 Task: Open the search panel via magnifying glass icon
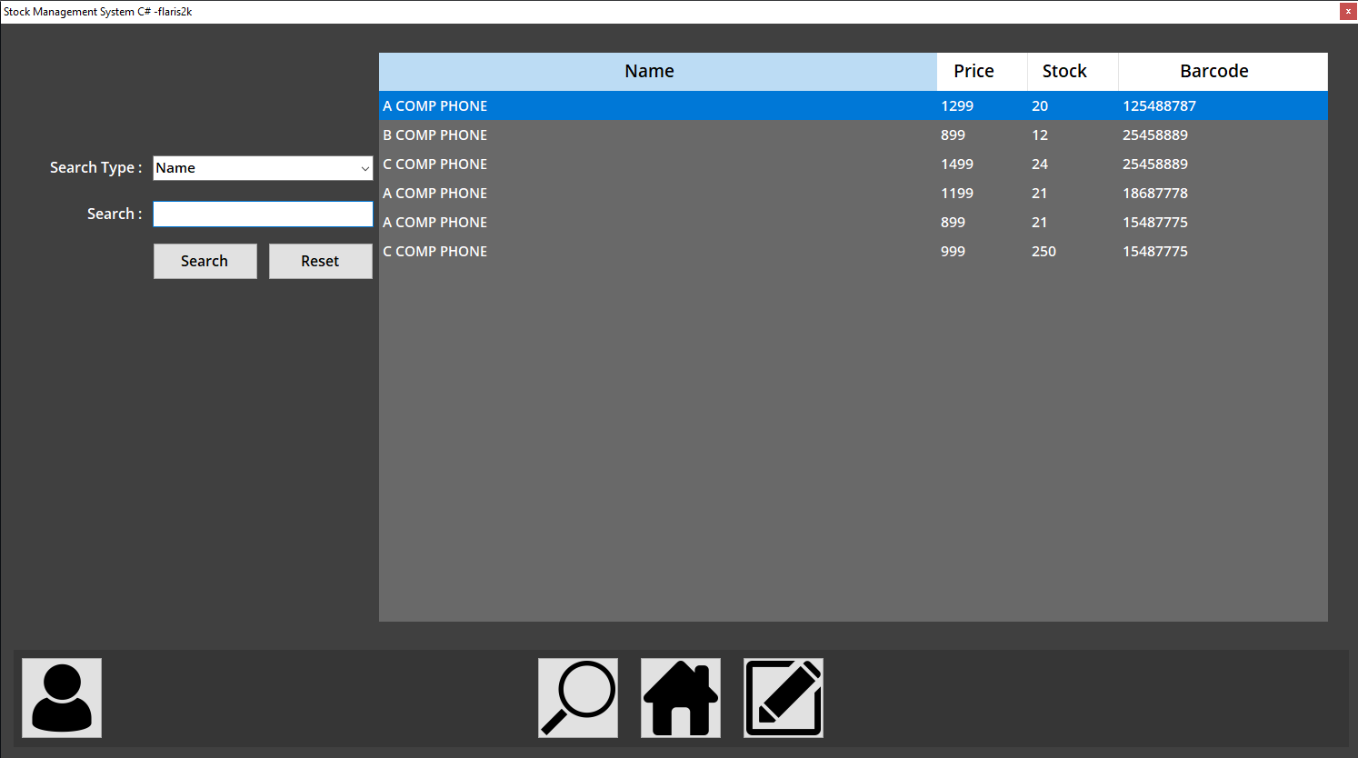click(577, 697)
